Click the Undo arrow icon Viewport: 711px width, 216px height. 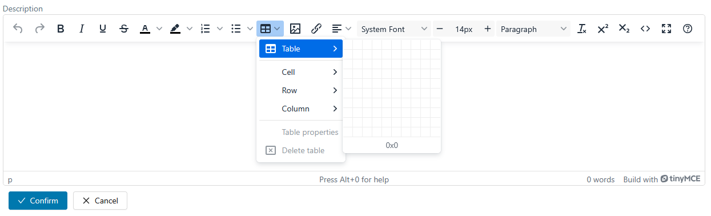pos(18,29)
